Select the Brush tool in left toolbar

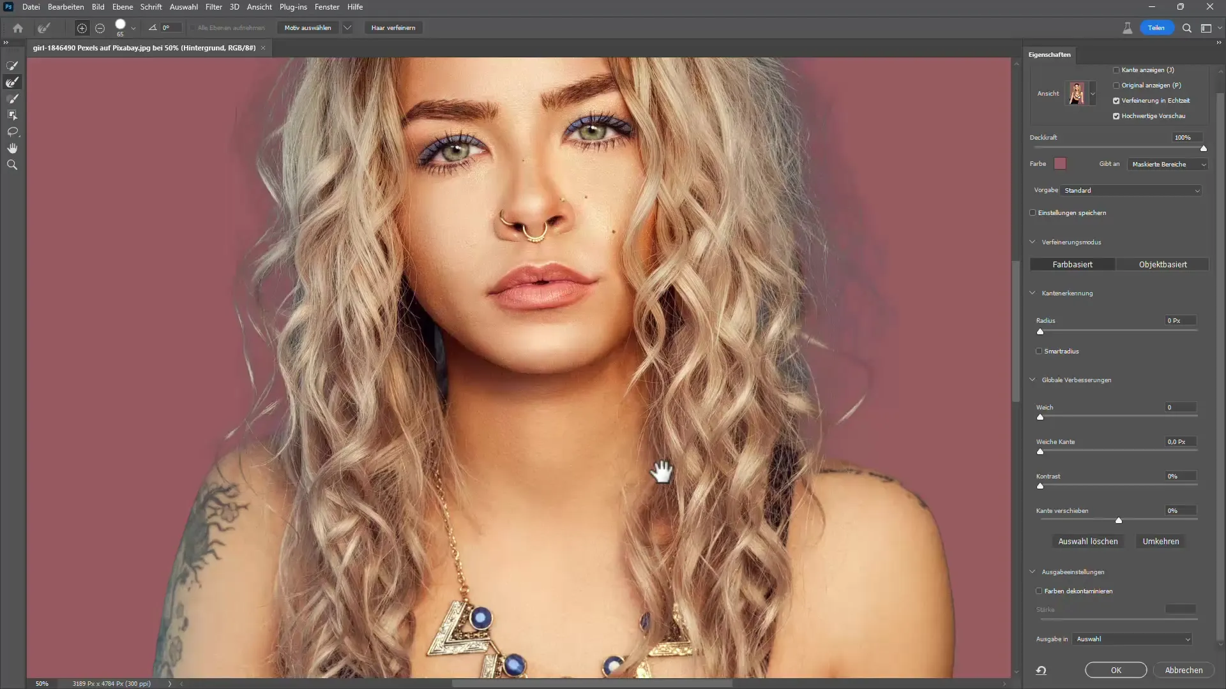(x=12, y=99)
